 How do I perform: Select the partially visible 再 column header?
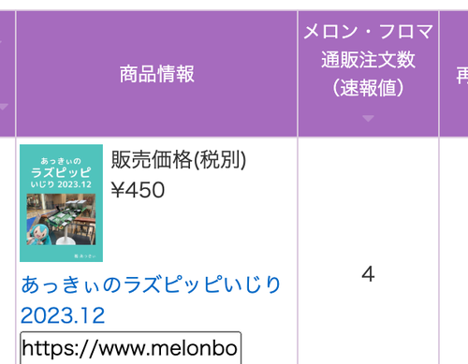tap(454, 74)
